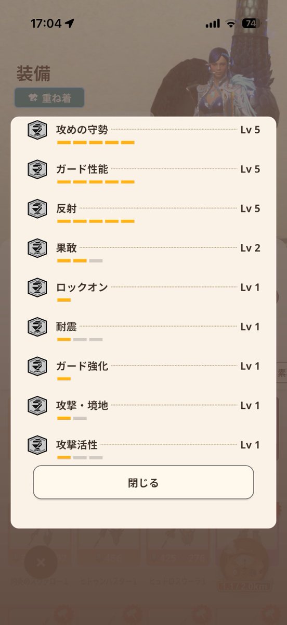Tap the skill icon beside 耐震

click(37, 327)
